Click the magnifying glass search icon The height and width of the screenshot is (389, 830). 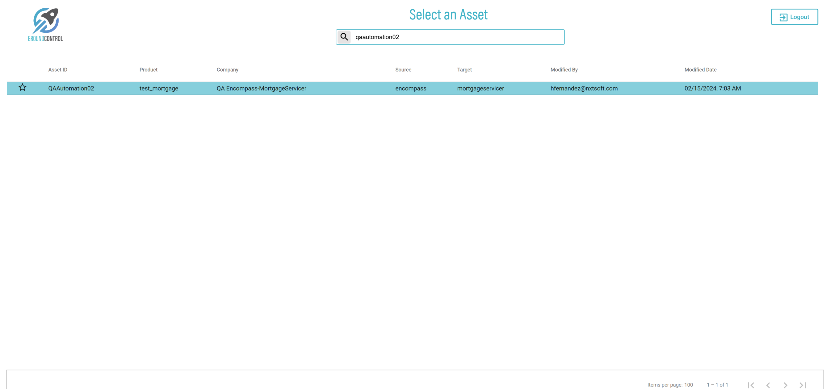(344, 37)
